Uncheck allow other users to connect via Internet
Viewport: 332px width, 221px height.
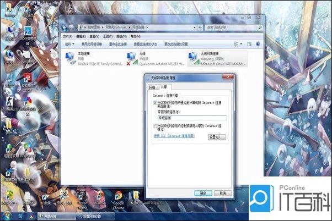coord(155,103)
